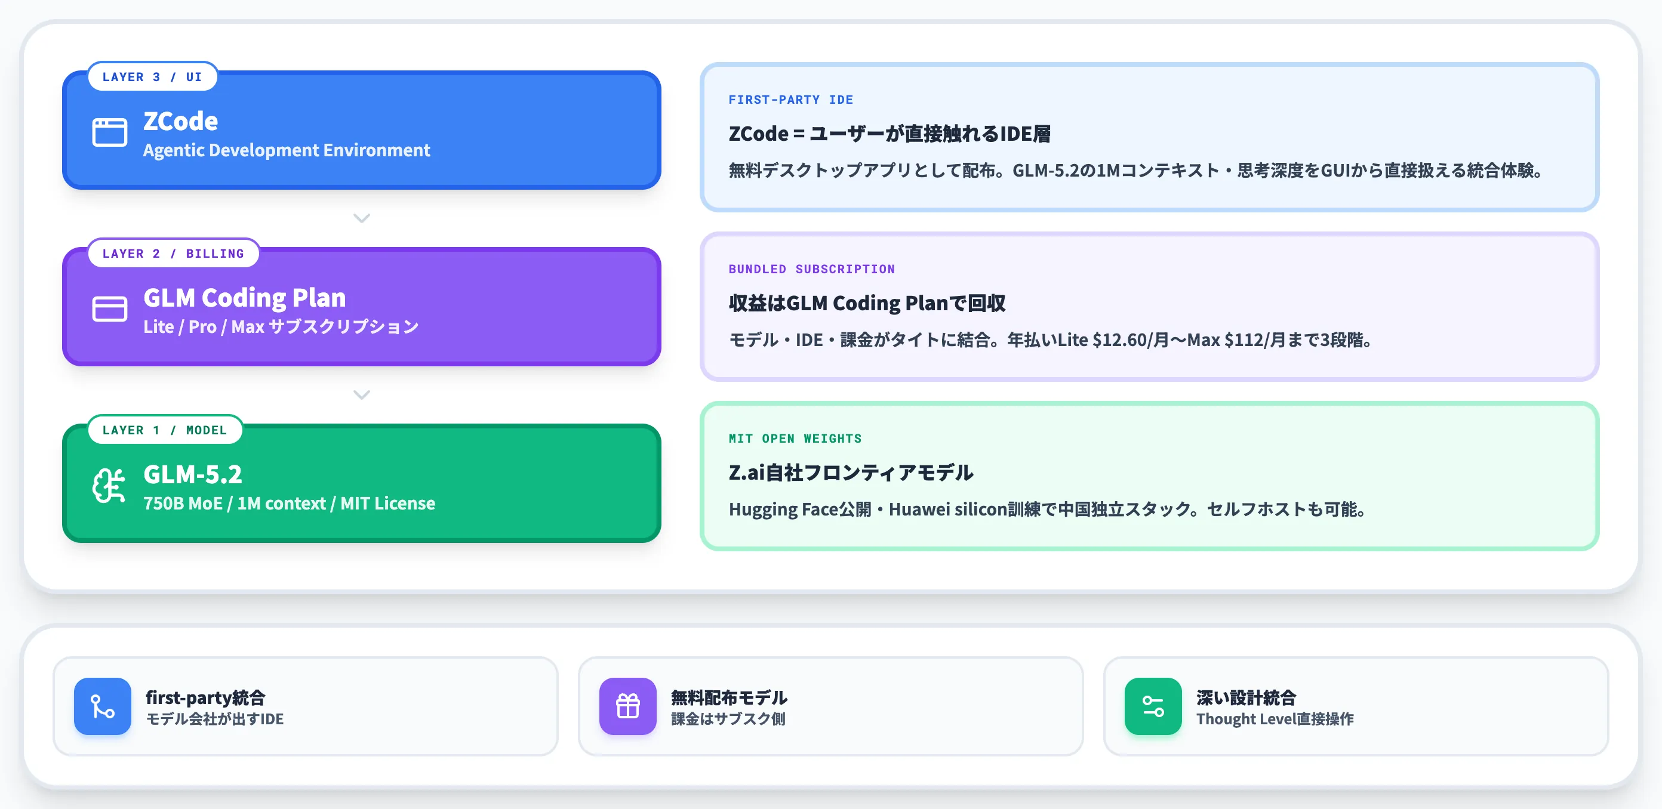Click '課金はサブスク側' caption
The image size is (1662, 809).
click(728, 720)
